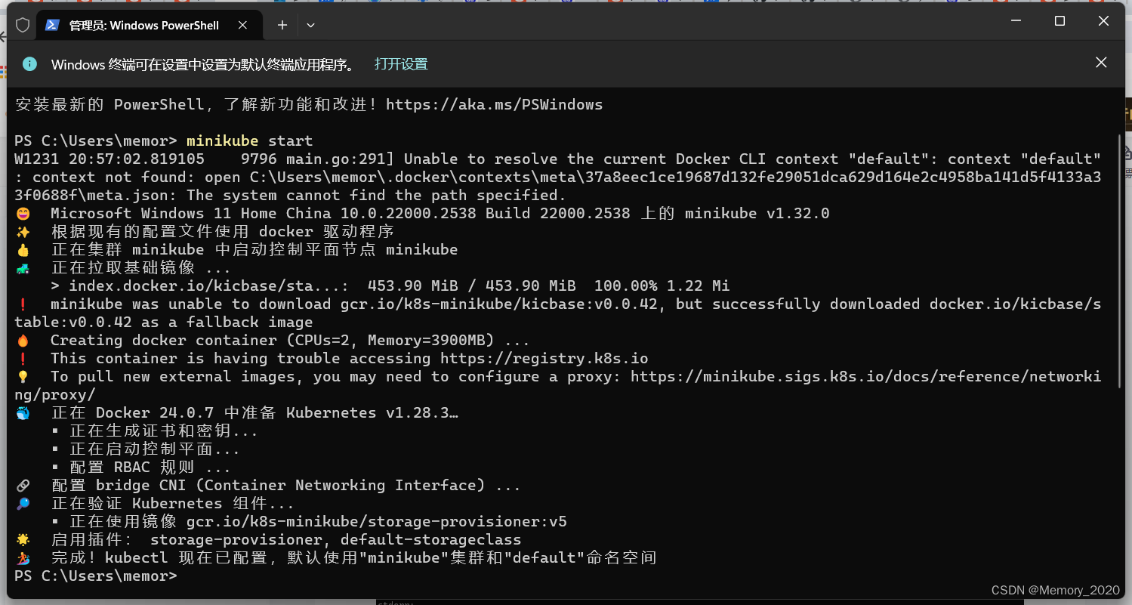This screenshot has height=605, width=1132.
Task: Click the download progress text '453.90 MiB / 453.90 MiB'
Action: (x=471, y=286)
